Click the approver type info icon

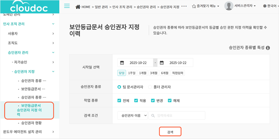pos(268,48)
